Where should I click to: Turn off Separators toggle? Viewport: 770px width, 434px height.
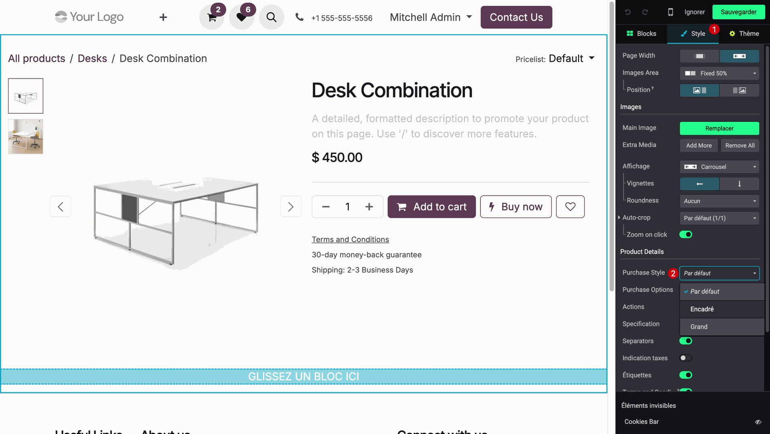686,341
